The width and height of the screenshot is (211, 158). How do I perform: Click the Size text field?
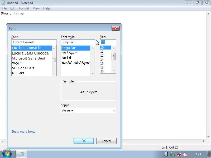pyautogui.click(x=108, y=42)
